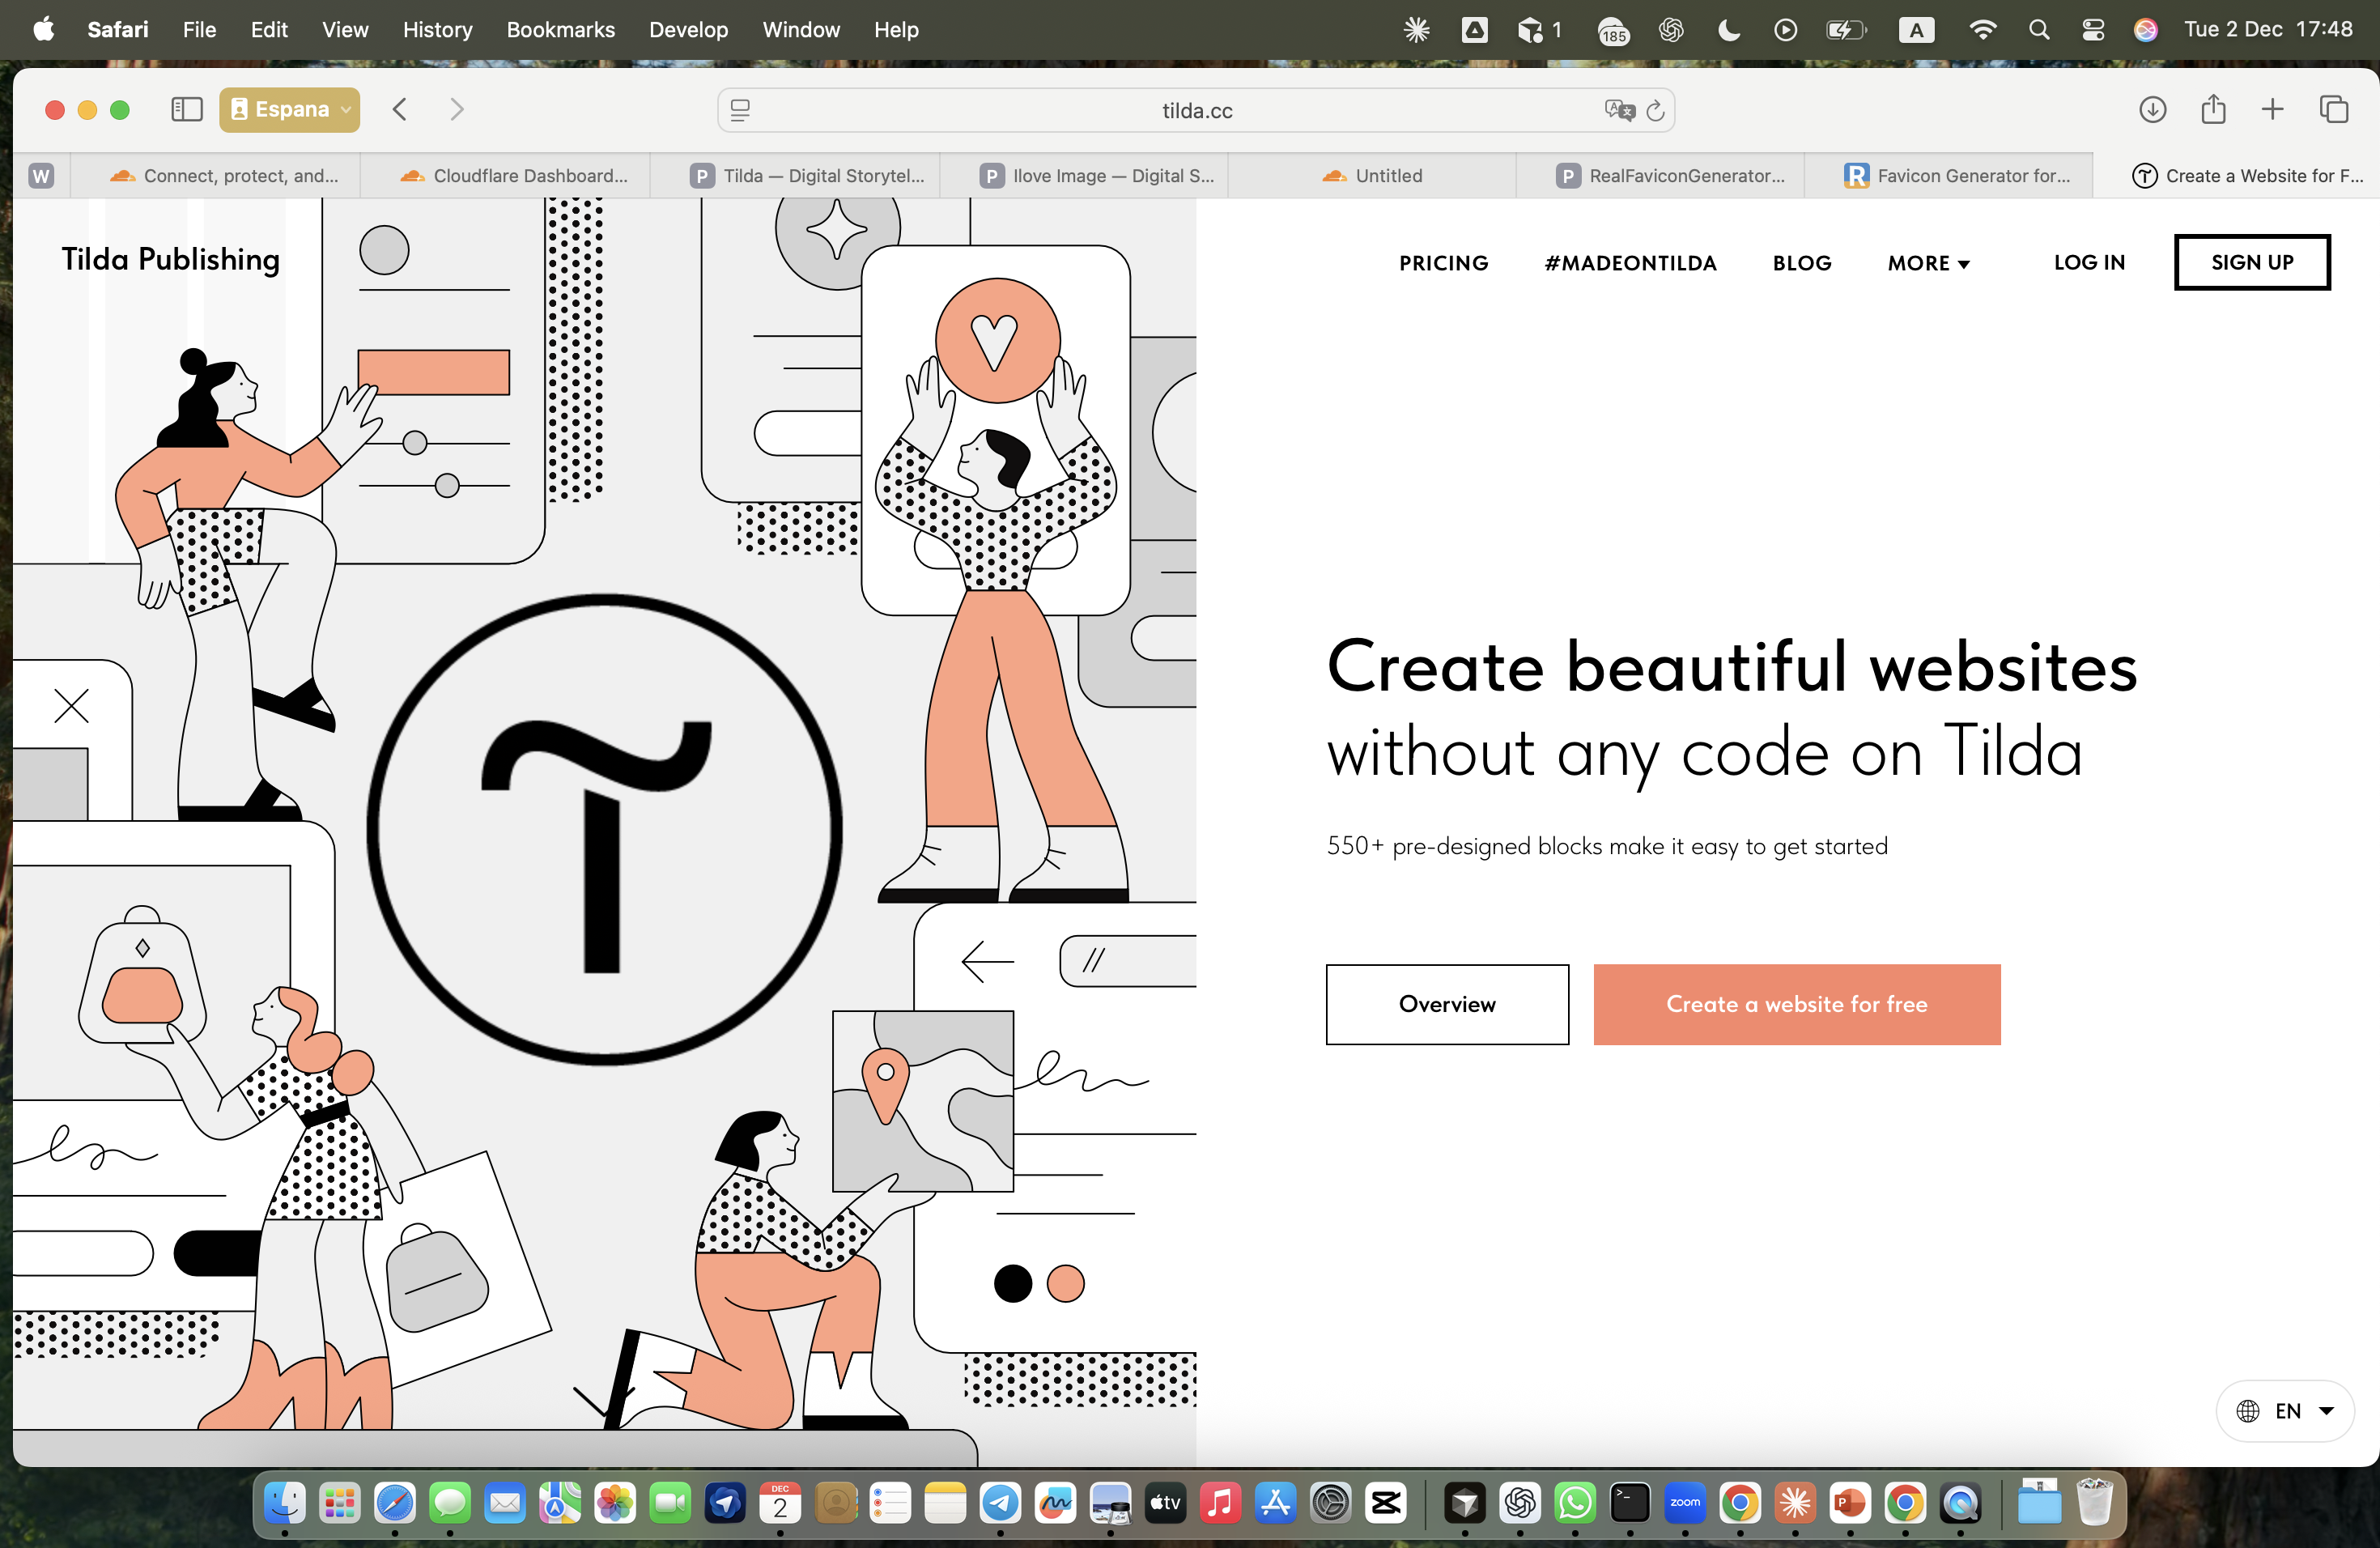
Task: Click the SIGN UP button
Action: [x=2252, y=262]
